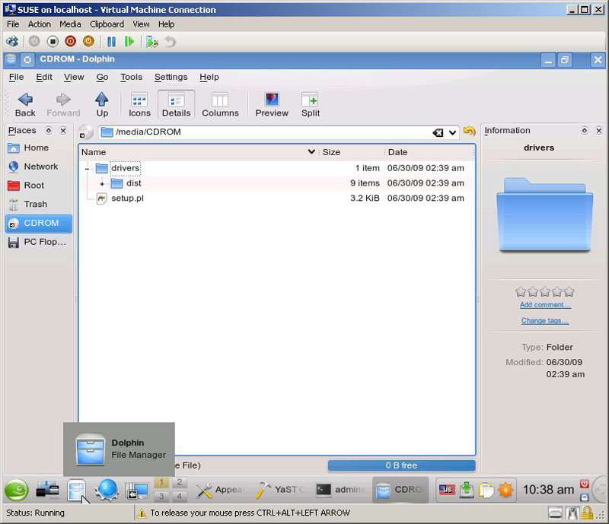Click the 0 B free space bar
Image resolution: width=609 pixels, height=524 pixels.
402,465
